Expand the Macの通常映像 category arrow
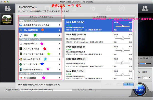Viewport: 153px width, 100px height. click(60, 30)
